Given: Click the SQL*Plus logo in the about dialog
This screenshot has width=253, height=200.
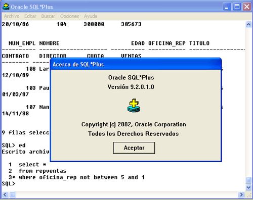Looking at the screenshot, I should point(134,106).
